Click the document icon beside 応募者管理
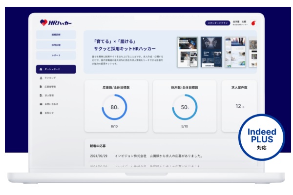The width and height of the screenshot is (293, 195). 41,87
